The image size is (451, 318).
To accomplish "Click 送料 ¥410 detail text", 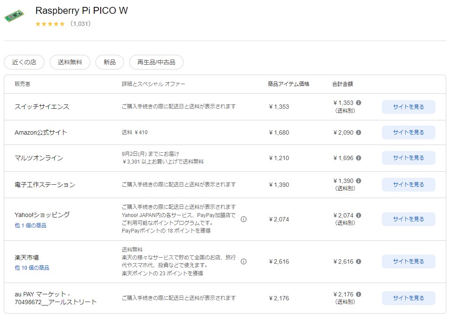I will [135, 132].
